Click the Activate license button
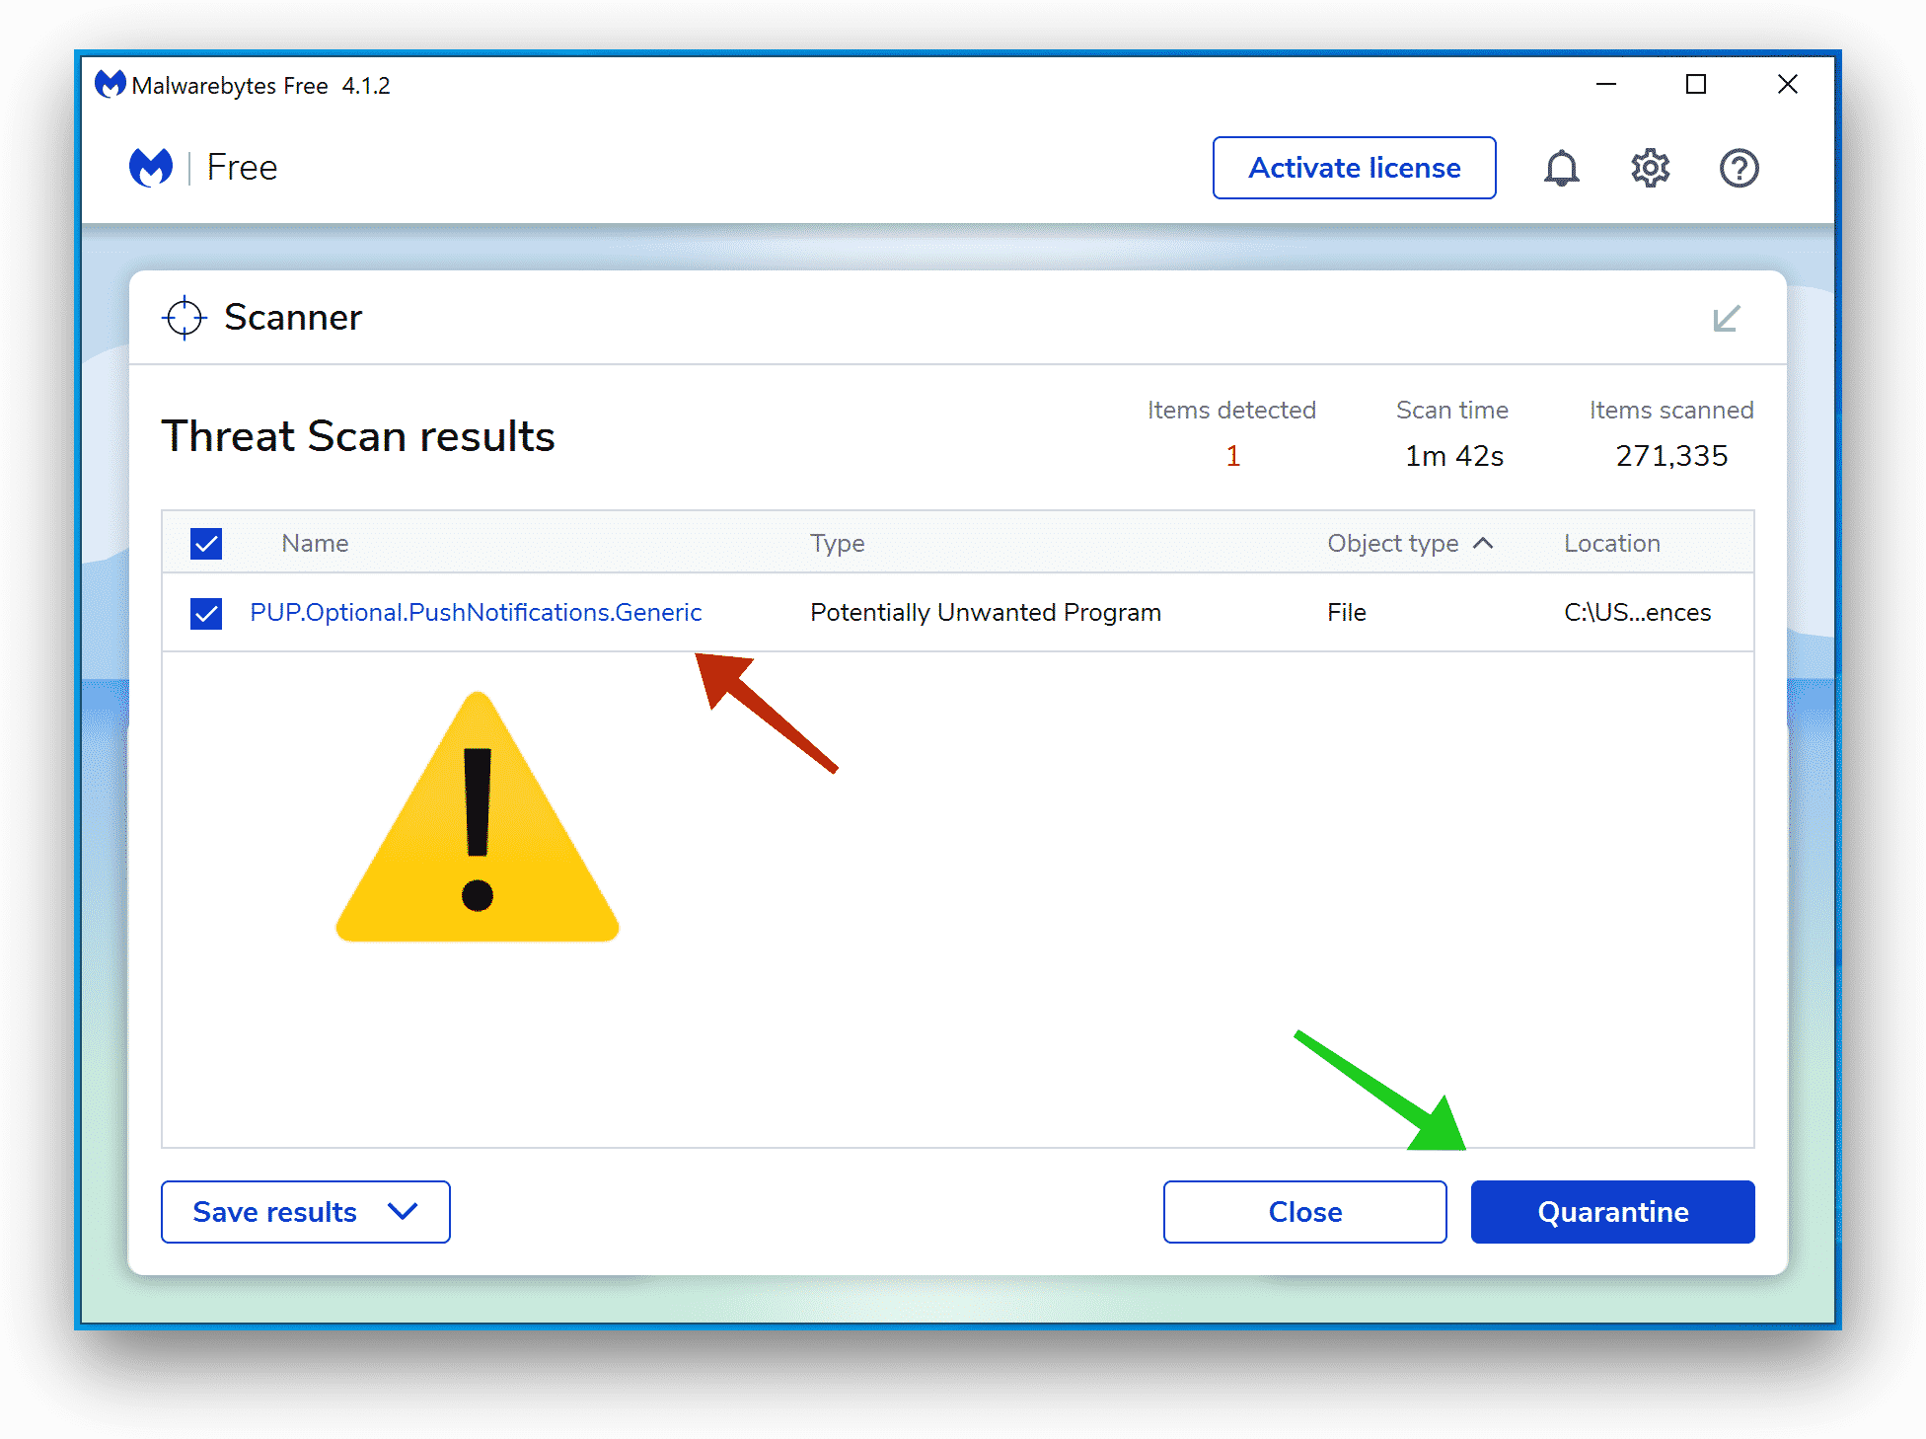 point(1354,169)
